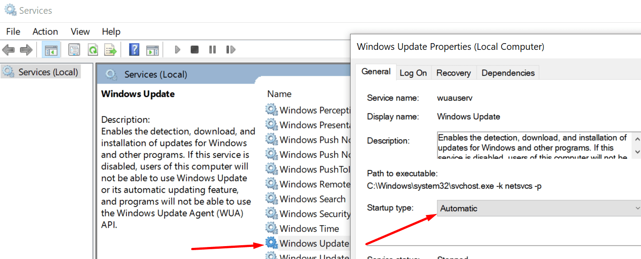641x259 pixels.
Task: Toggle the console tree visibility icon
Action: point(50,49)
